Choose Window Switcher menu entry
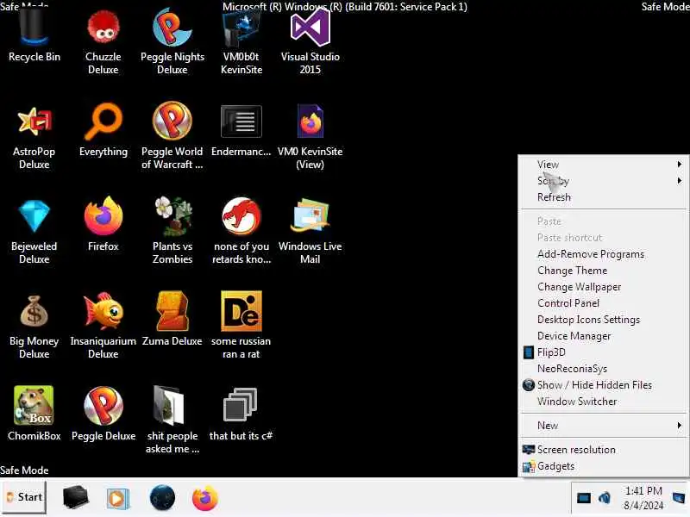 [x=602, y=402]
